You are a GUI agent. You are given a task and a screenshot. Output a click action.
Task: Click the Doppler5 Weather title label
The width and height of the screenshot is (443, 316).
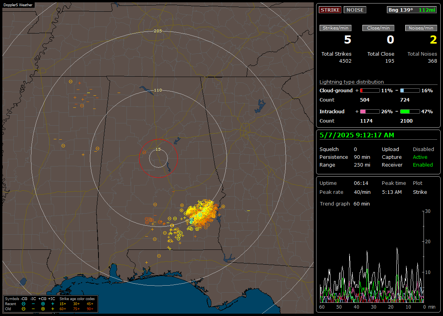(18, 5)
